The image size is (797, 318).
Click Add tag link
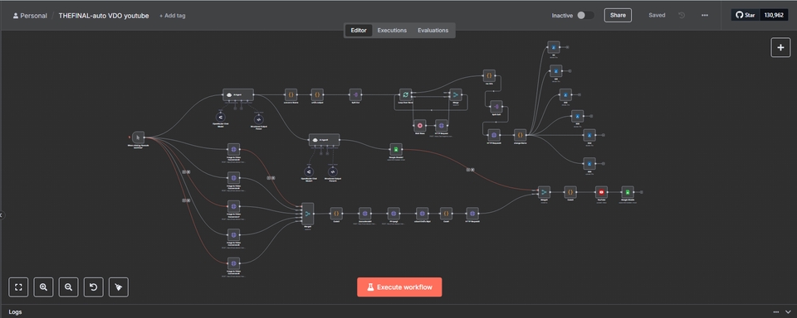coord(173,16)
